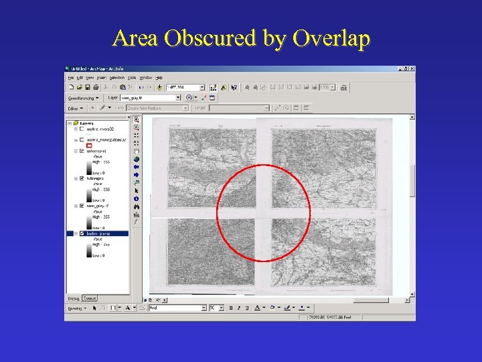
Task: Open the View menu
Action: tap(90, 78)
